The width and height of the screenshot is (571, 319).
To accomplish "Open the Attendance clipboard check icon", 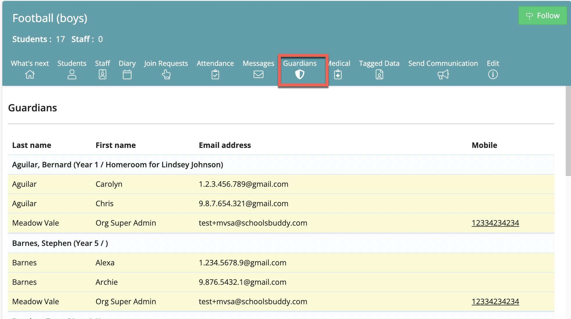I will coord(215,75).
